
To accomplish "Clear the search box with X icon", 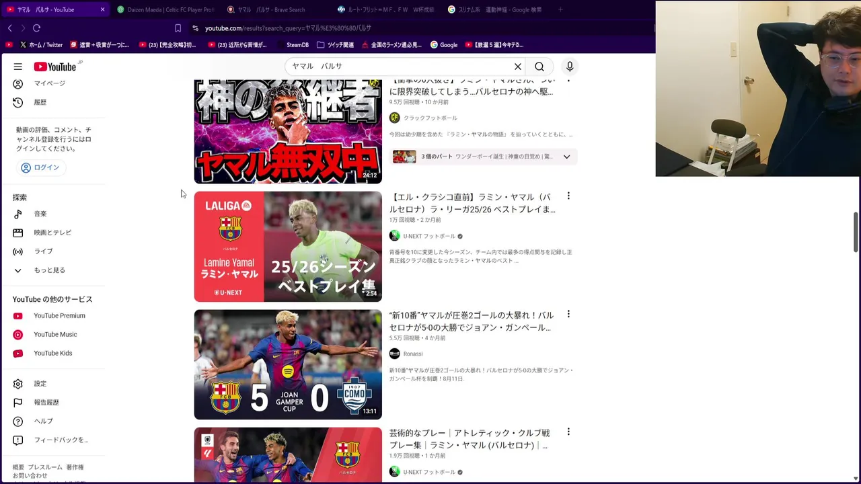I will (518, 67).
